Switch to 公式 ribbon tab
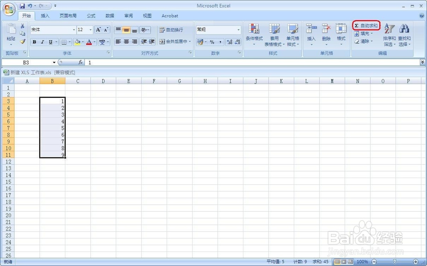427x266 pixels. (91, 16)
